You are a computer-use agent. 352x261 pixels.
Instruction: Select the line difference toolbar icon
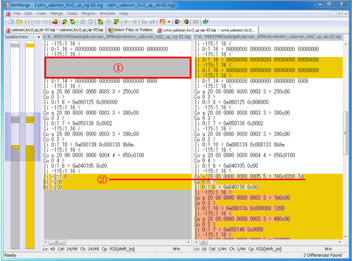(55, 22)
